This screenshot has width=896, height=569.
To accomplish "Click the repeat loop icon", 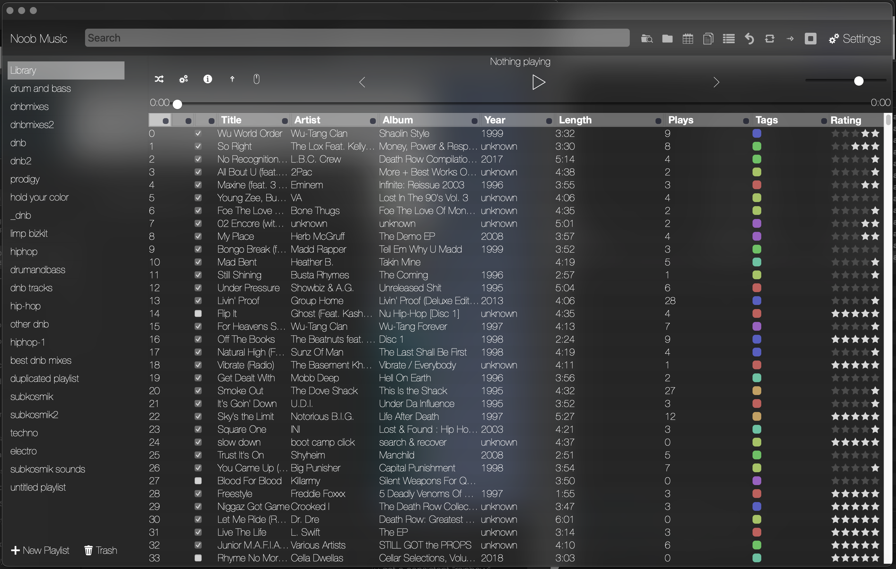I will coord(769,39).
